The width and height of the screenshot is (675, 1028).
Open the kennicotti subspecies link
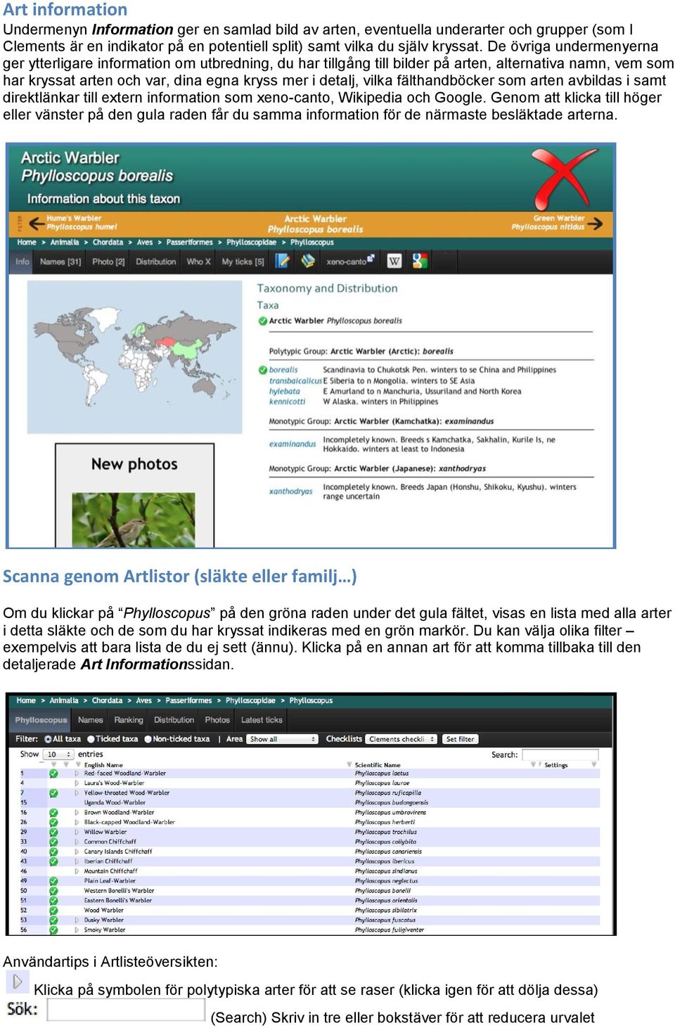click(x=287, y=401)
